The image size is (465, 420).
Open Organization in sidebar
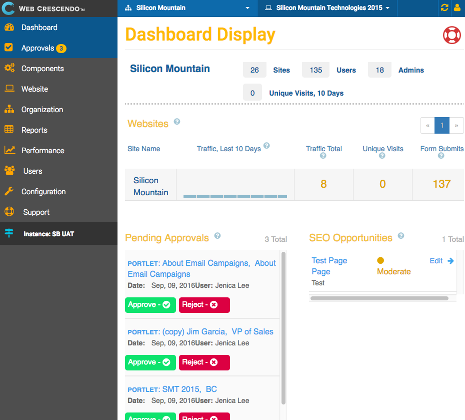(58, 110)
